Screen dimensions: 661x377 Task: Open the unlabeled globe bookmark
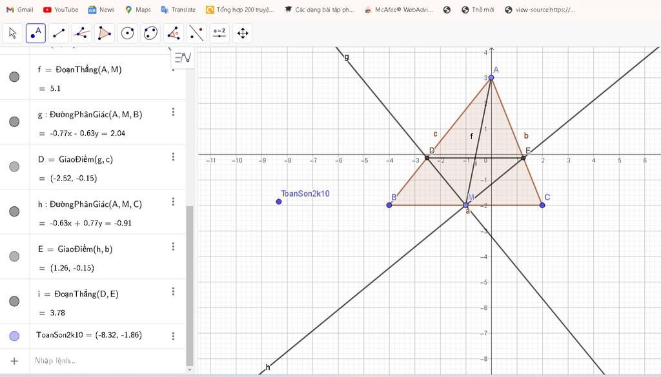coord(447,10)
